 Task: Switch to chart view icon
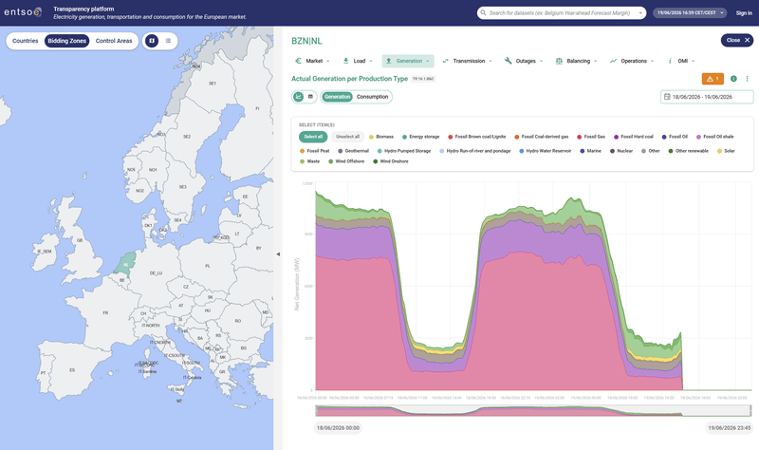tap(298, 97)
